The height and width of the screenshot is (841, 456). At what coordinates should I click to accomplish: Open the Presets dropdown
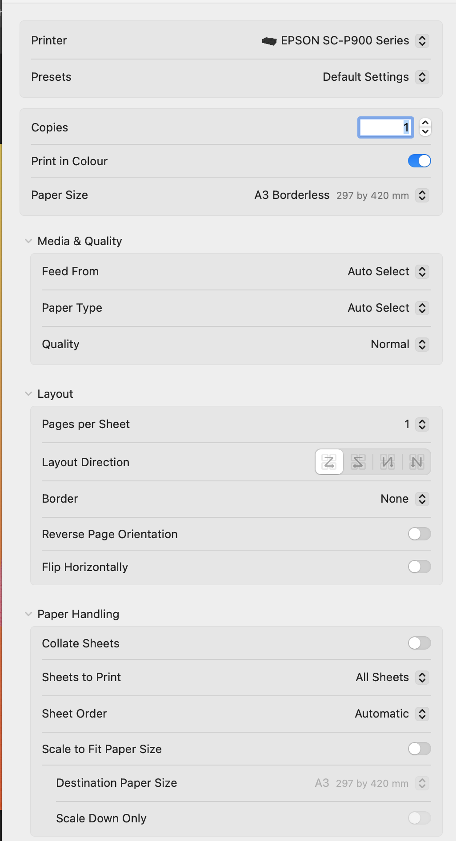[x=423, y=77]
